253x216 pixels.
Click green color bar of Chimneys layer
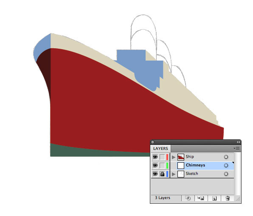tap(167, 165)
